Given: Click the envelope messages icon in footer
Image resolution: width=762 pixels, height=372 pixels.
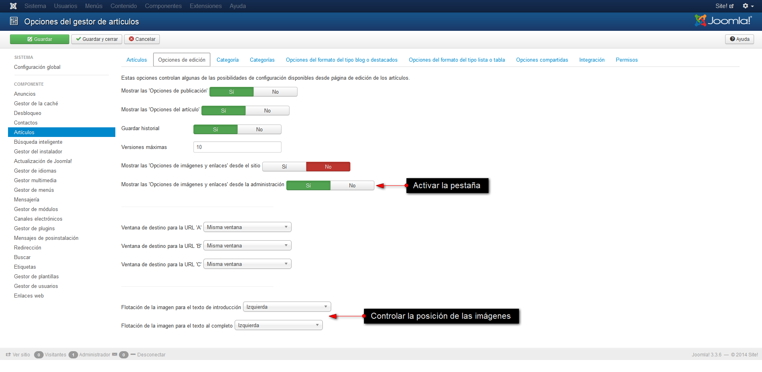Looking at the screenshot, I should (x=115, y=354).
